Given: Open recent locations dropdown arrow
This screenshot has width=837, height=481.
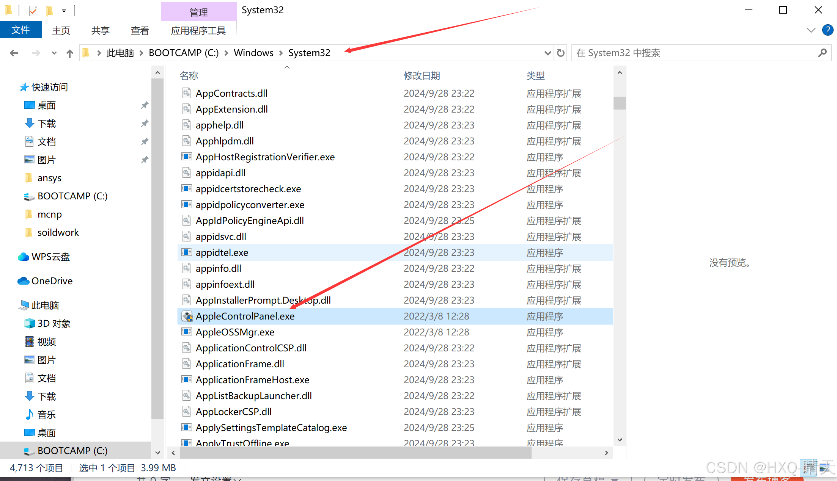Looking at the screenshot, I should click(54, 53).
